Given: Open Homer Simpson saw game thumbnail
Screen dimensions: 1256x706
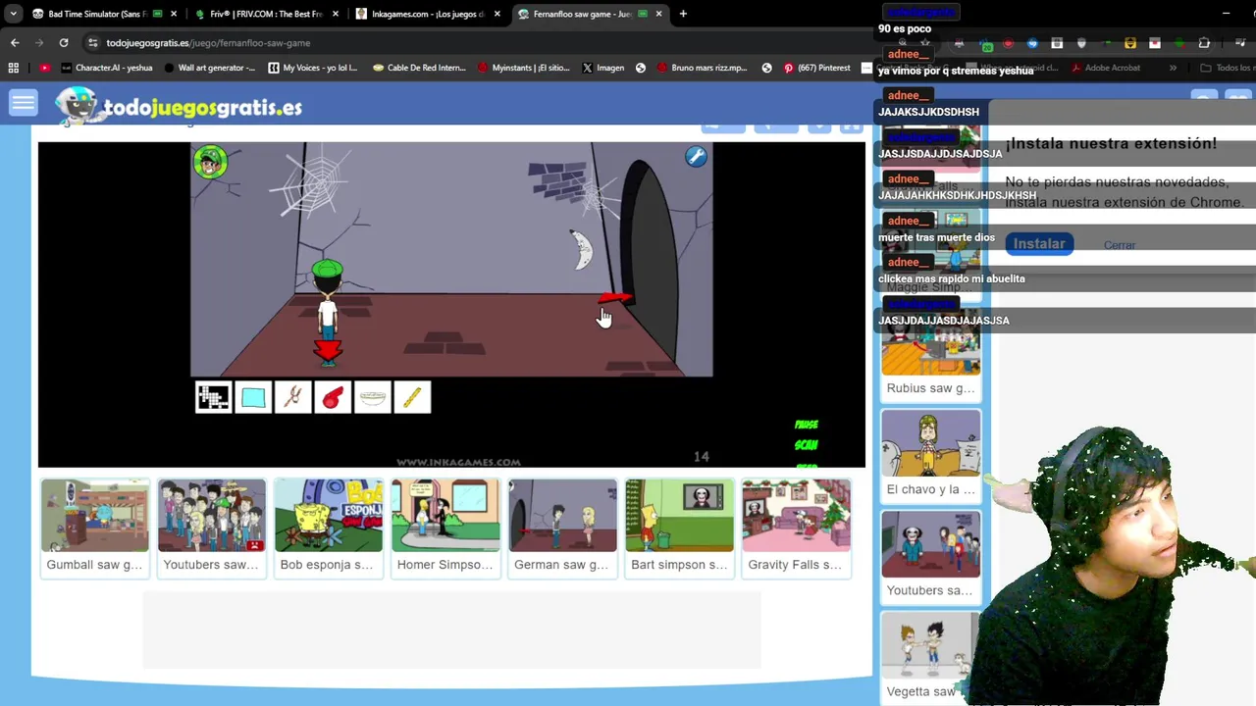Looking at the screenshot, I should point(445,527).
